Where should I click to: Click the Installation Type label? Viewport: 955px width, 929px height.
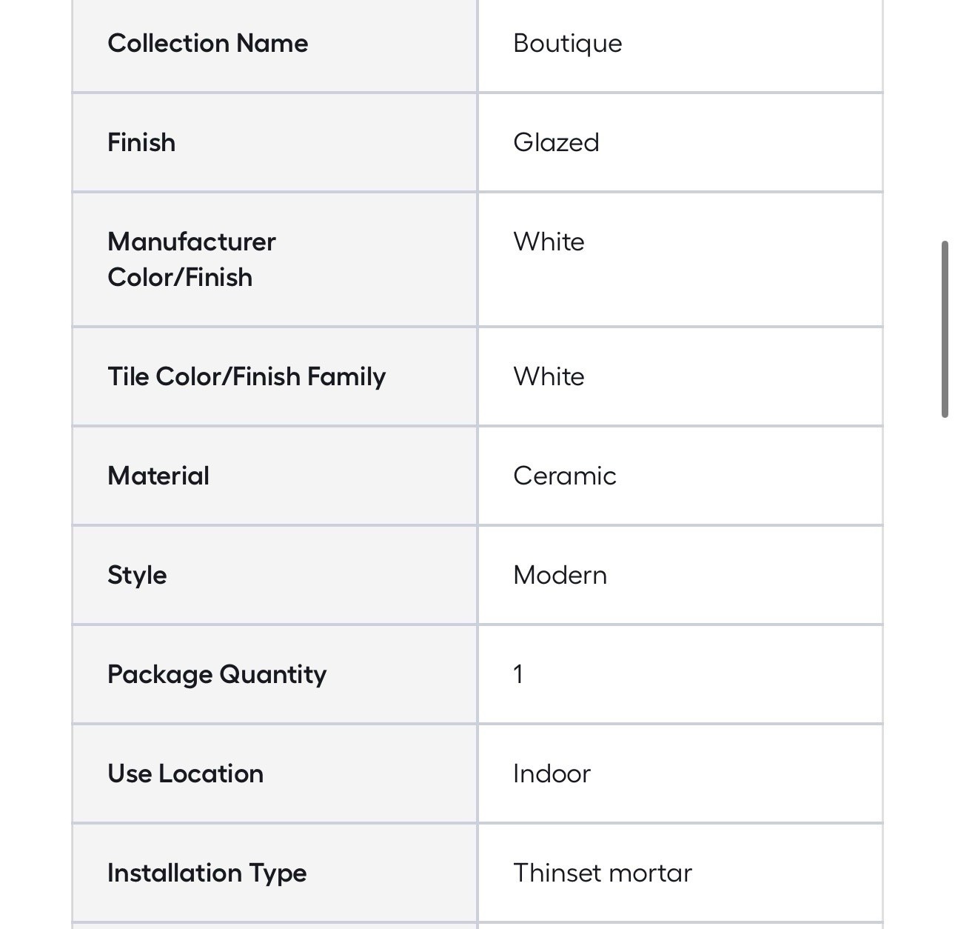[207, 873]
